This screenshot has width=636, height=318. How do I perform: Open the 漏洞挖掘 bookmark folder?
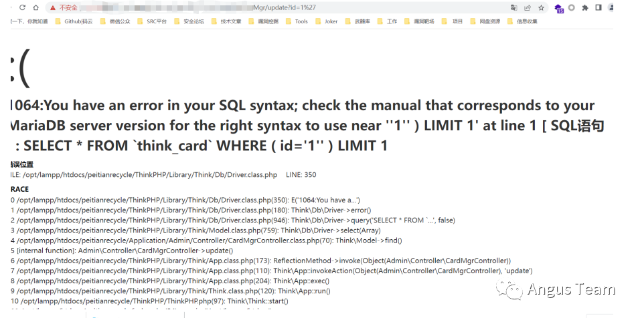[264, 21]
